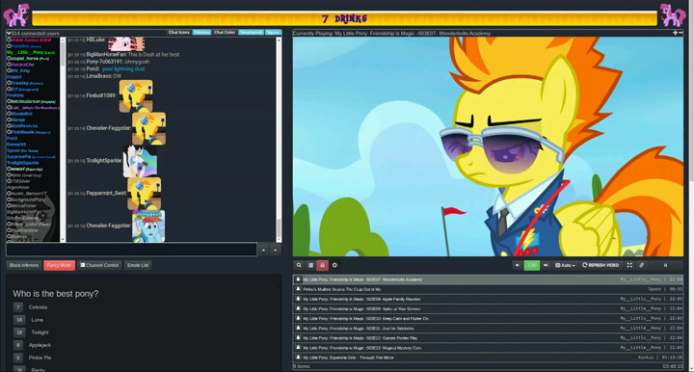694x372 pixels.
Task: Click the playlist list-view icon
Action: point(310,265)
